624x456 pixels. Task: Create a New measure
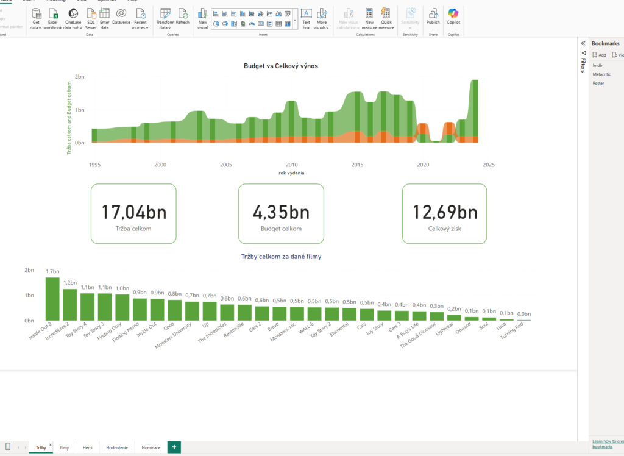tap(369, 19)
